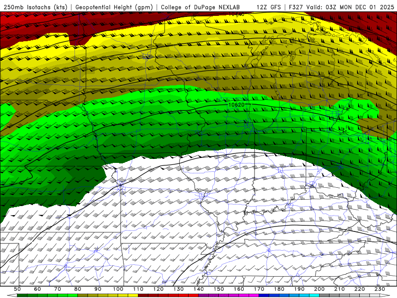
Task: Click the color scale value 60
Action: 38,289
